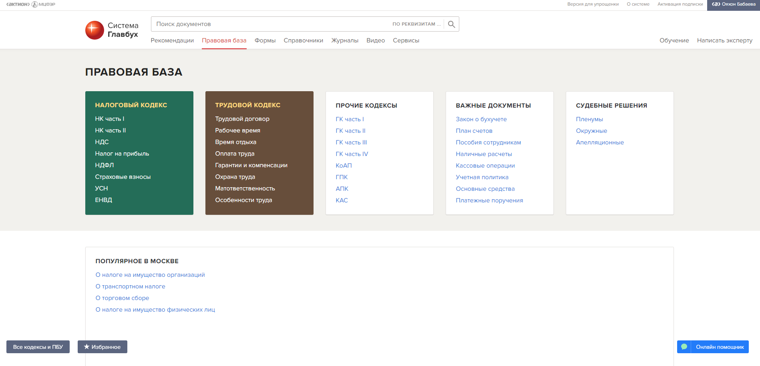Viewport: 760px width, 366px height.
Task: Open the Справочники menu tab
Action: [x=303, y=40]
